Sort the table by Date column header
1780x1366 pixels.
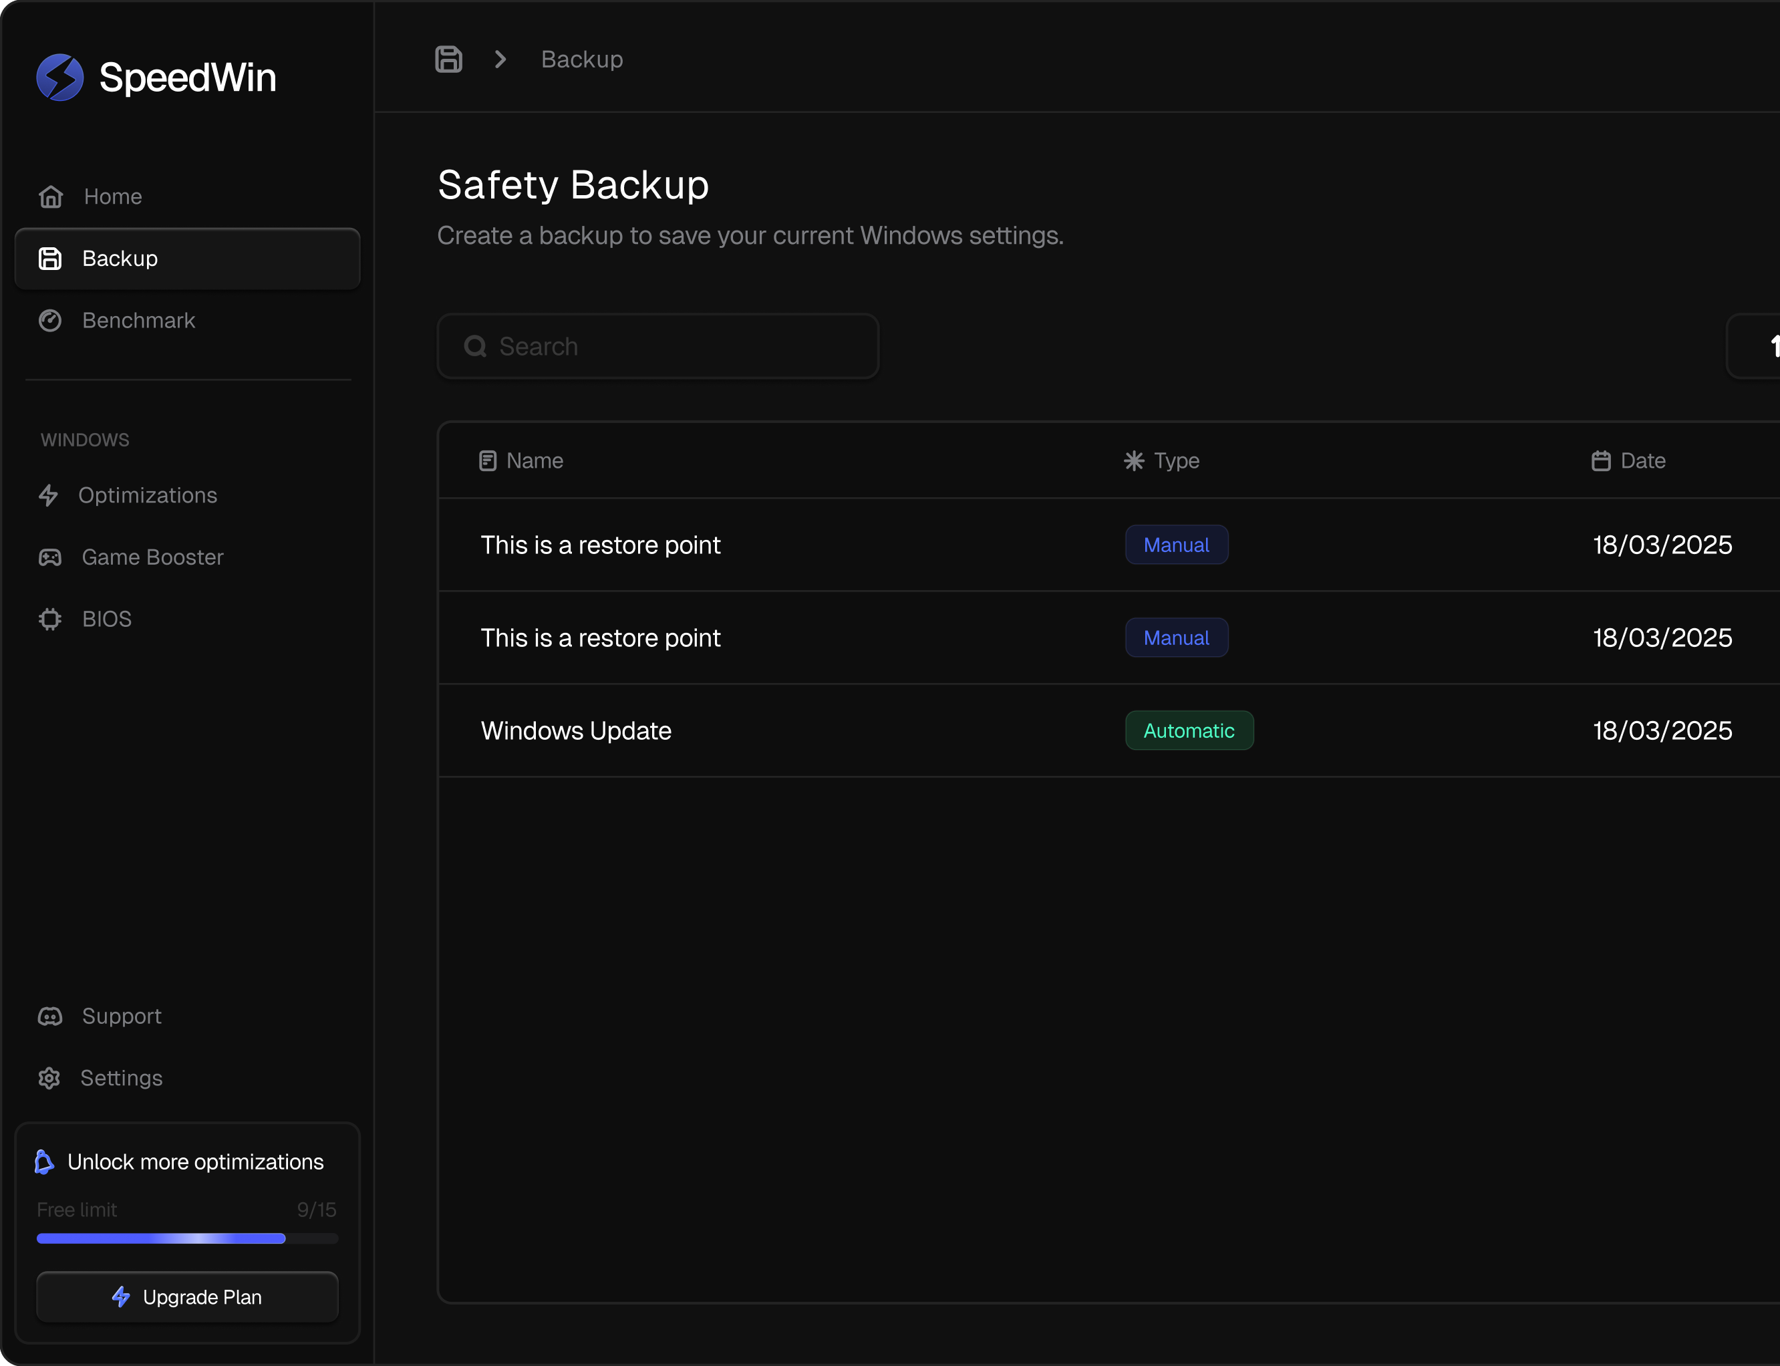[1642, 461]
